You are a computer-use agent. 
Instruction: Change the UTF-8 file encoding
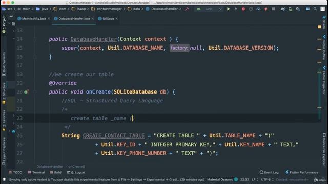(268, 179)
